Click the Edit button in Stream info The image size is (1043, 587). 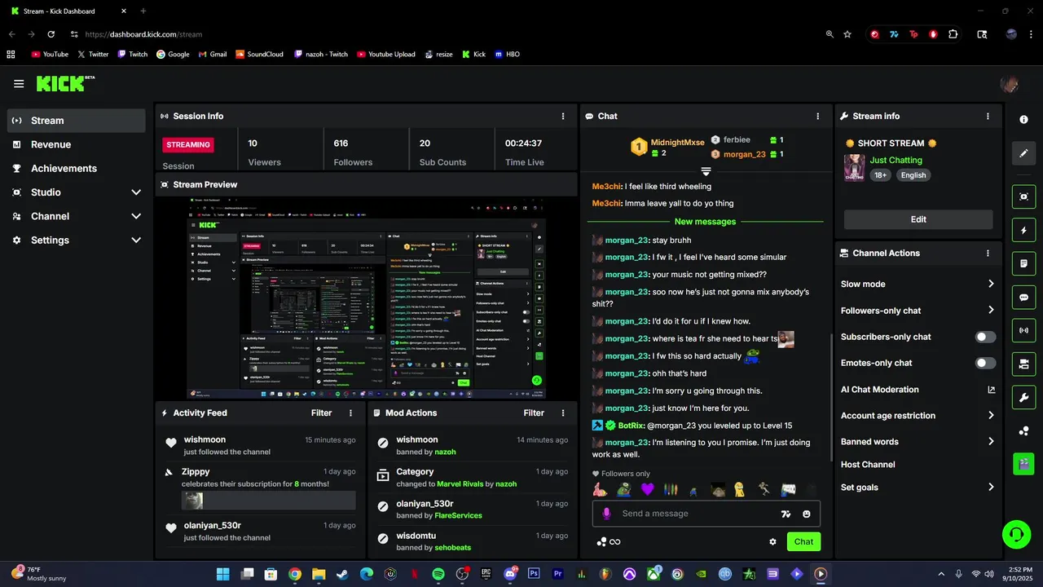[x=918, y=219]
